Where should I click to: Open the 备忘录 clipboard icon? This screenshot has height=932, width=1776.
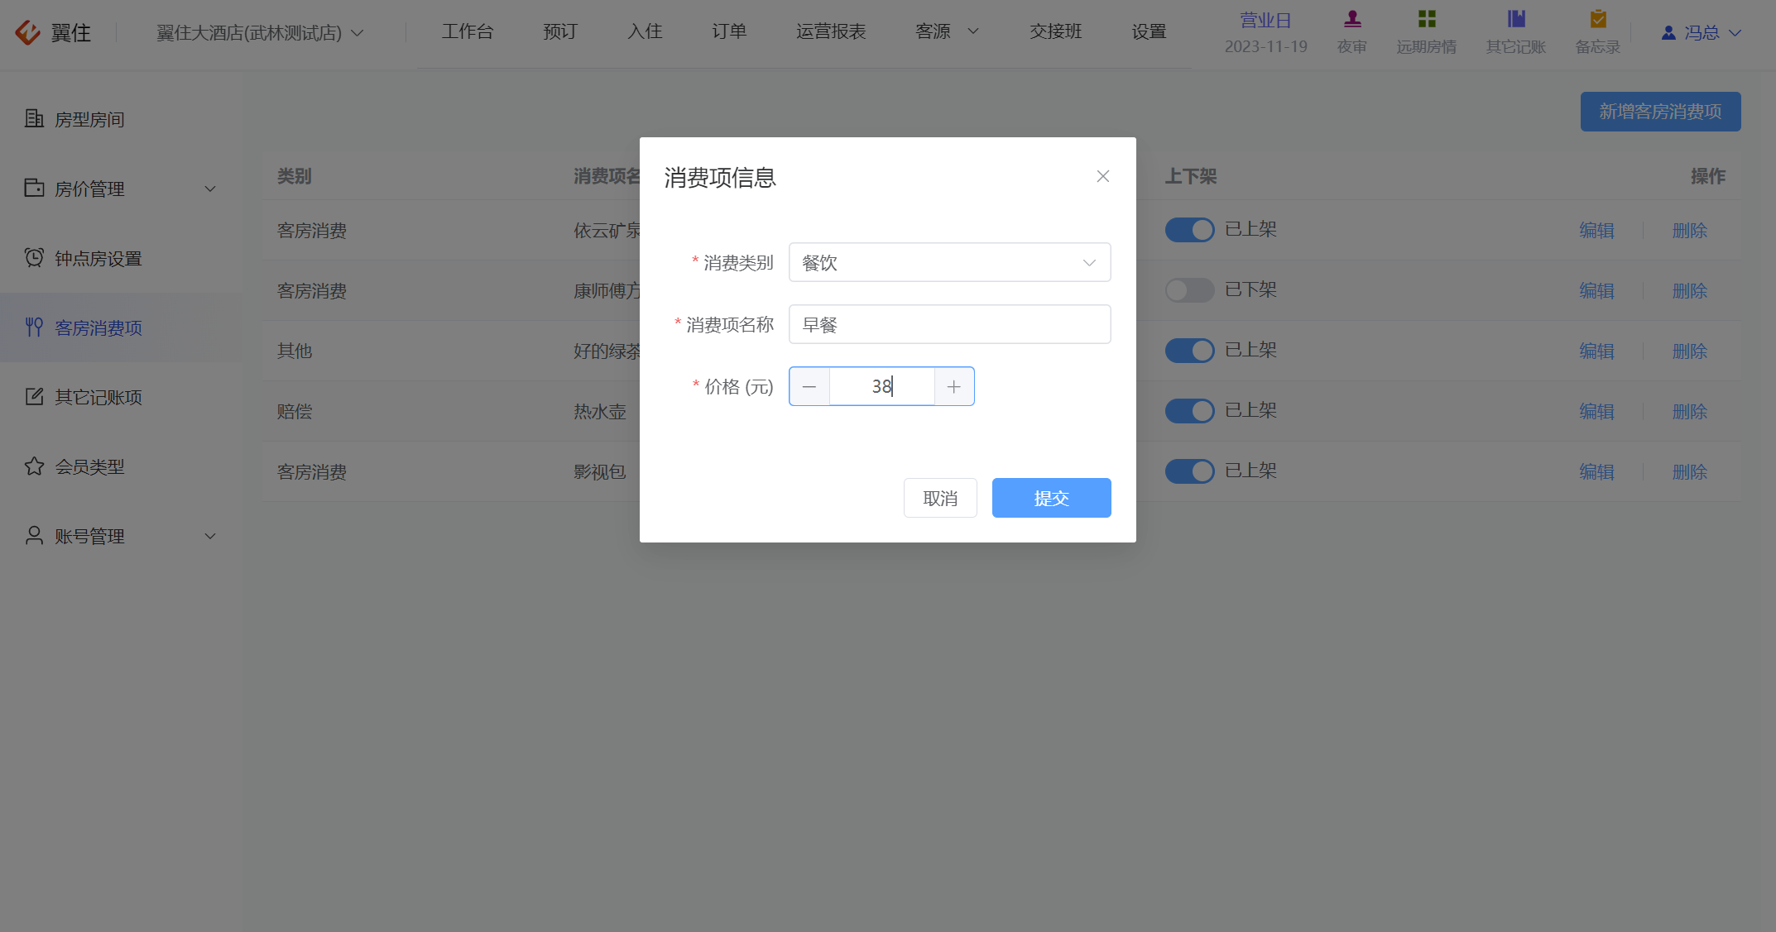[x=1598, y=18]
